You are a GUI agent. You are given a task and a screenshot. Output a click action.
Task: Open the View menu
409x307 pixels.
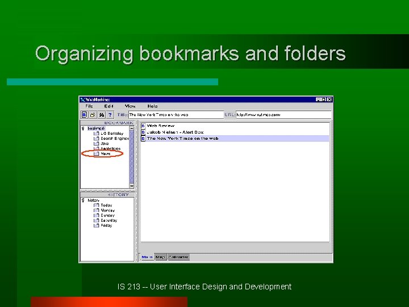130,106
